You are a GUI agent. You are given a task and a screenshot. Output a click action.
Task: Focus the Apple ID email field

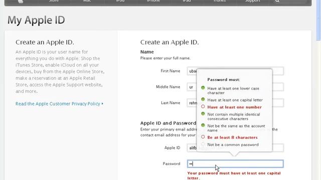pos(235,148)
